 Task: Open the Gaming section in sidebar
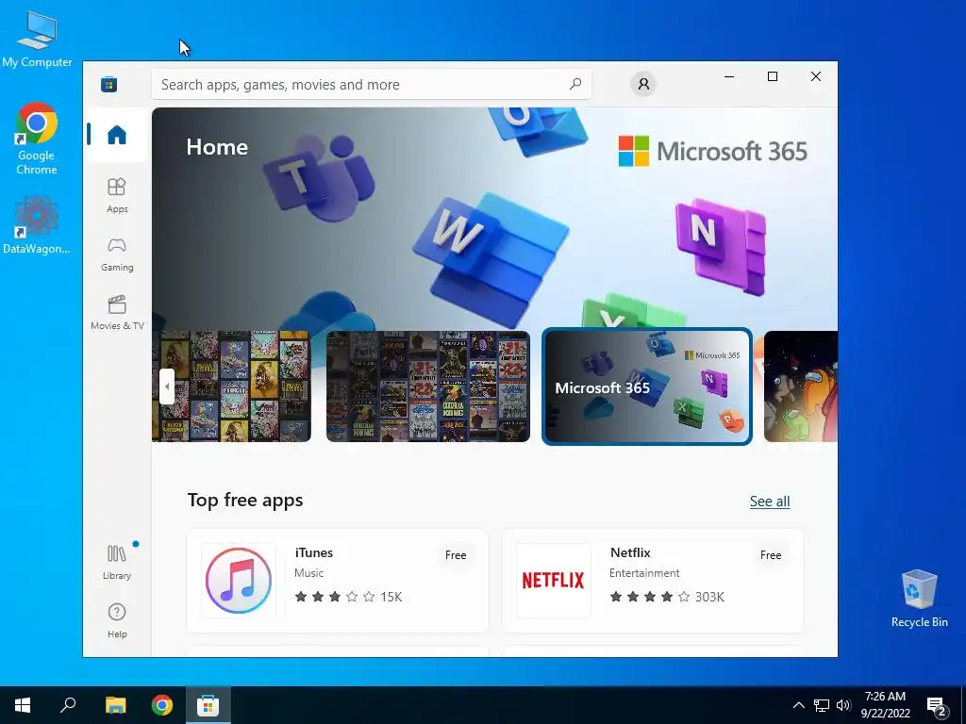(x=117, y=255)
